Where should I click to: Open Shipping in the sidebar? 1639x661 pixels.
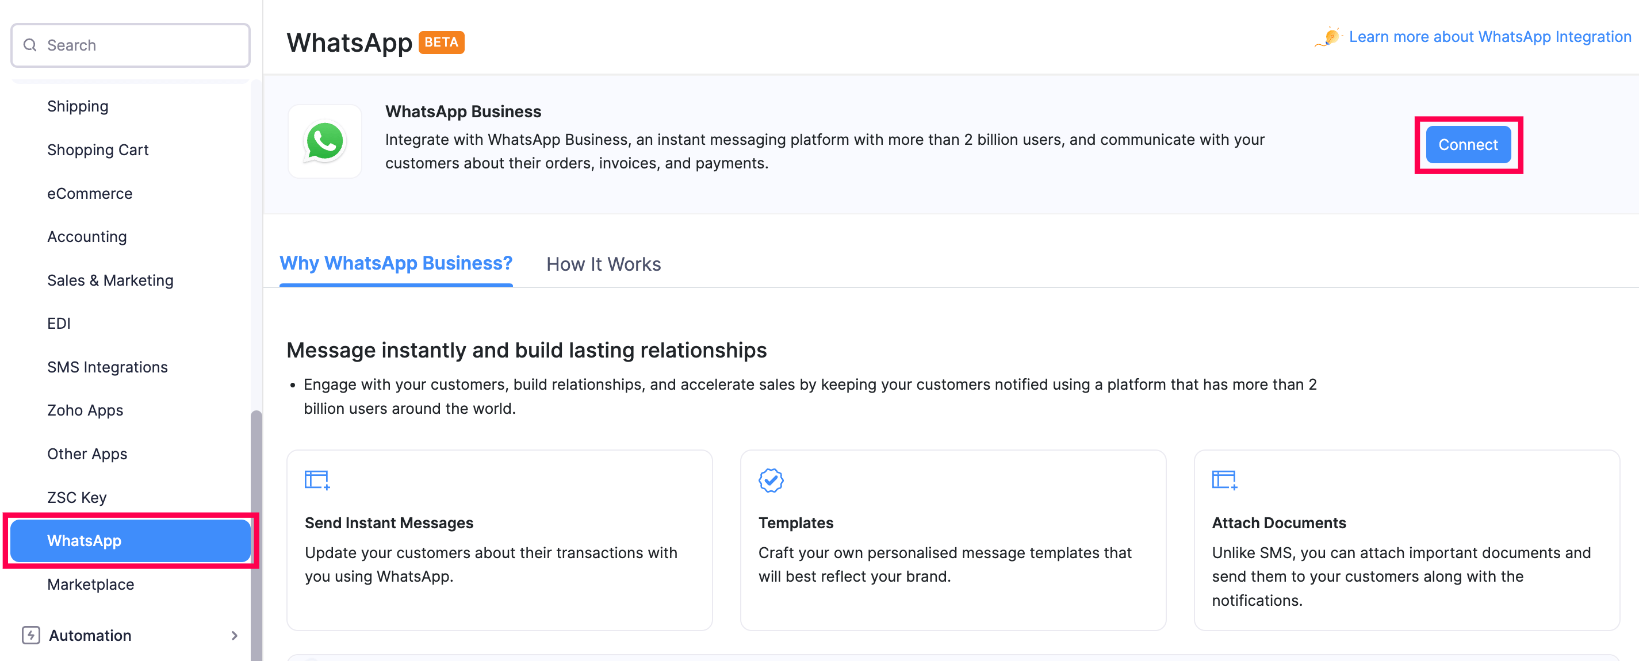click(78, 106)
